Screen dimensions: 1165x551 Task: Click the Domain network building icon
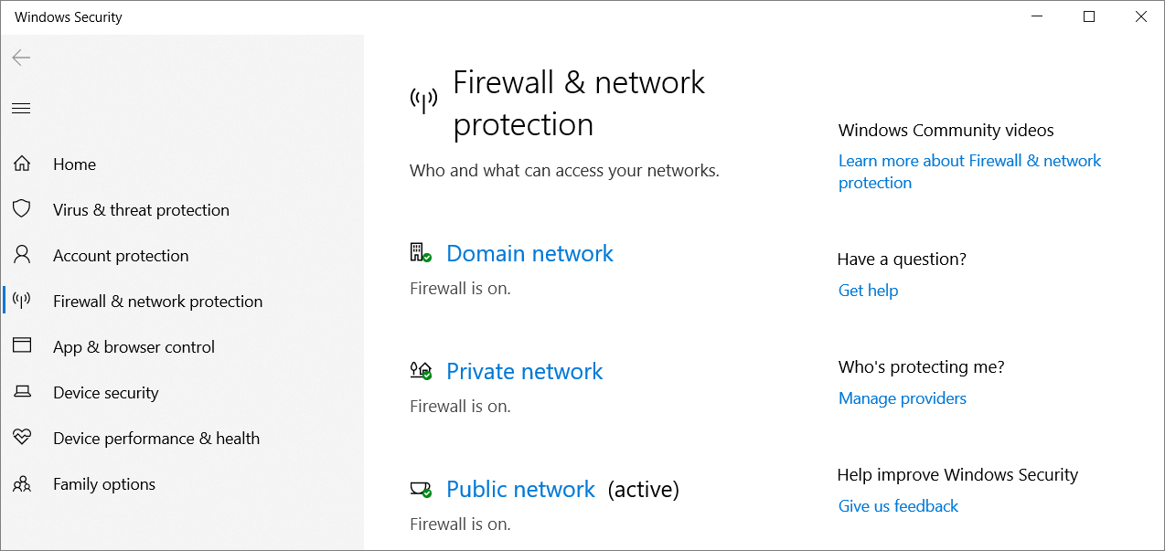[420, 253]
